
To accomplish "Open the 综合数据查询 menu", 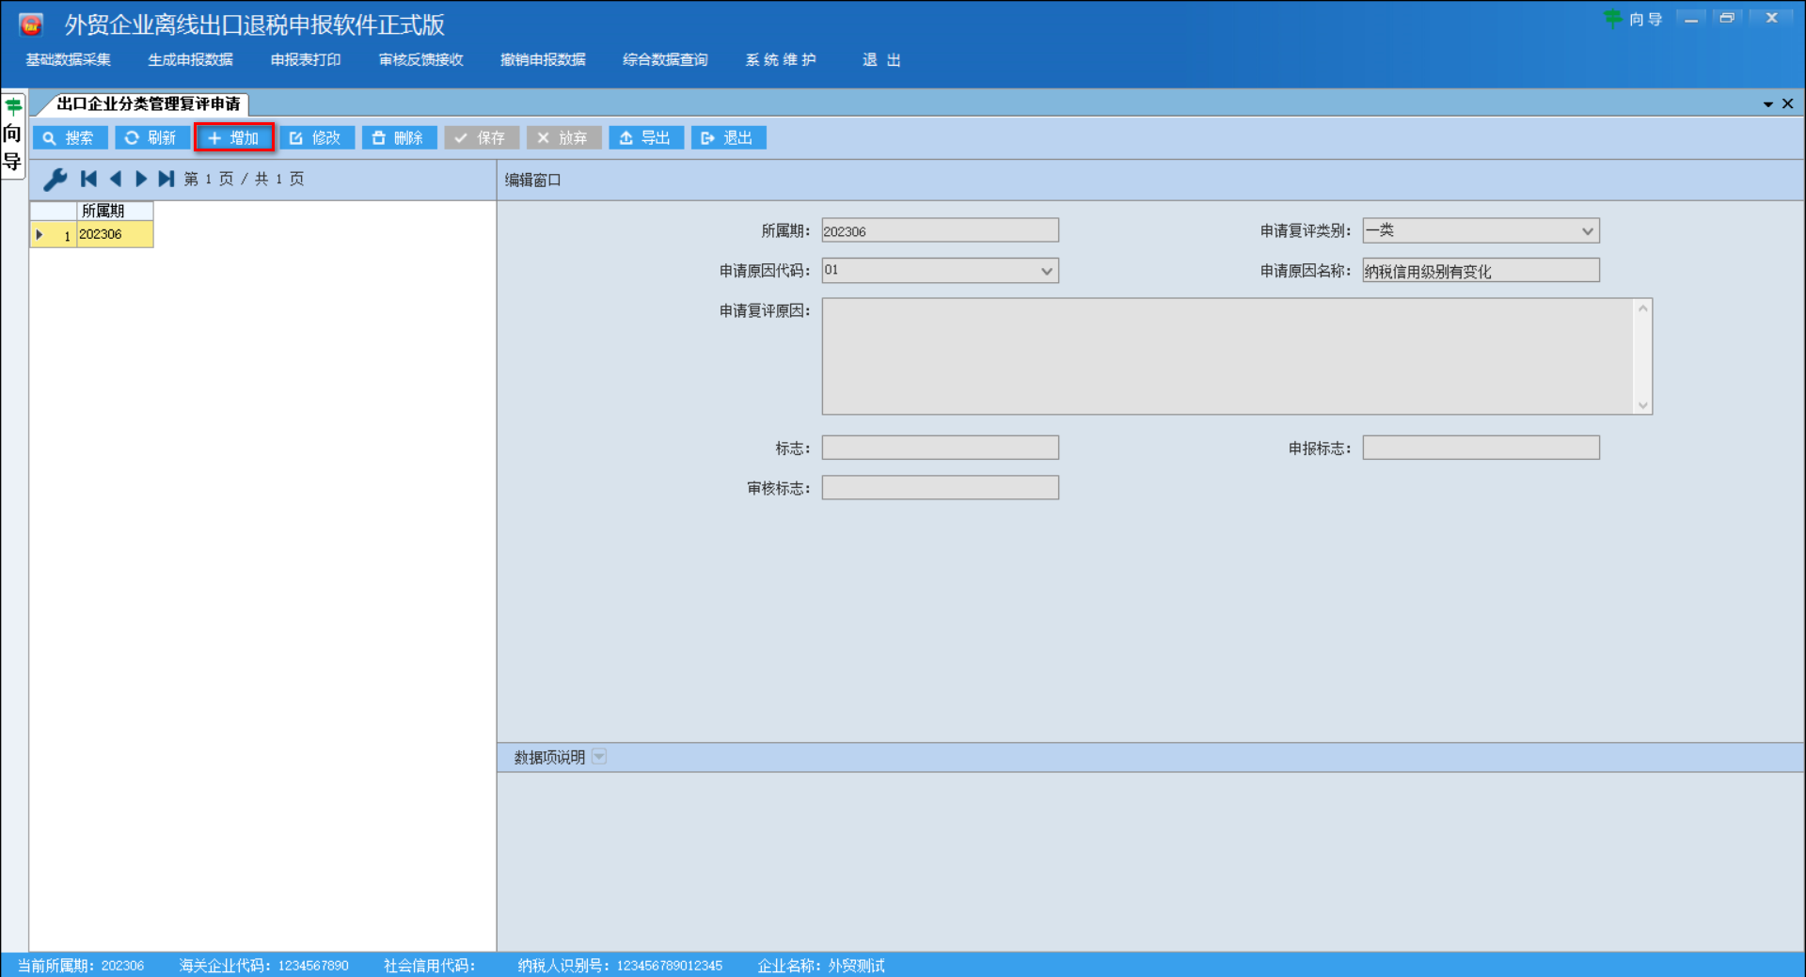I will 665,60.
